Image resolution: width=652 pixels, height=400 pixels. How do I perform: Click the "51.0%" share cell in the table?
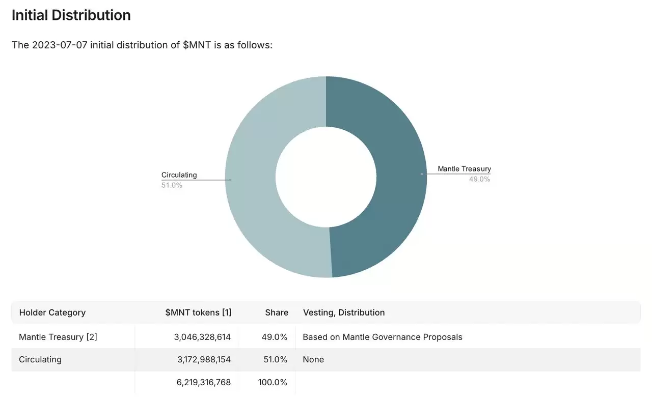(x=276, y=359)
